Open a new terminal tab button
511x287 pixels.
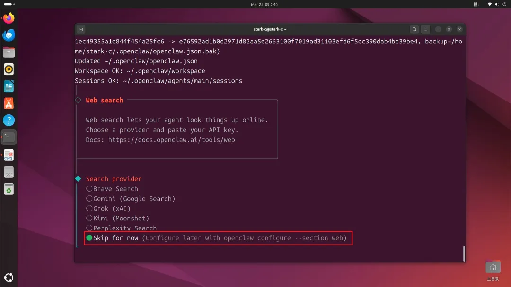click(81, 29)
